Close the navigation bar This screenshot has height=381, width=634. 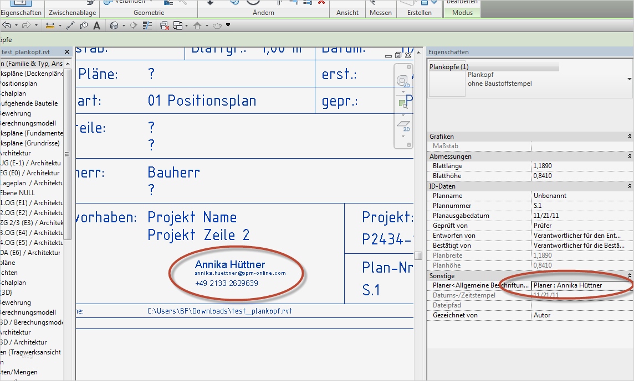click(x=409, y=66)
